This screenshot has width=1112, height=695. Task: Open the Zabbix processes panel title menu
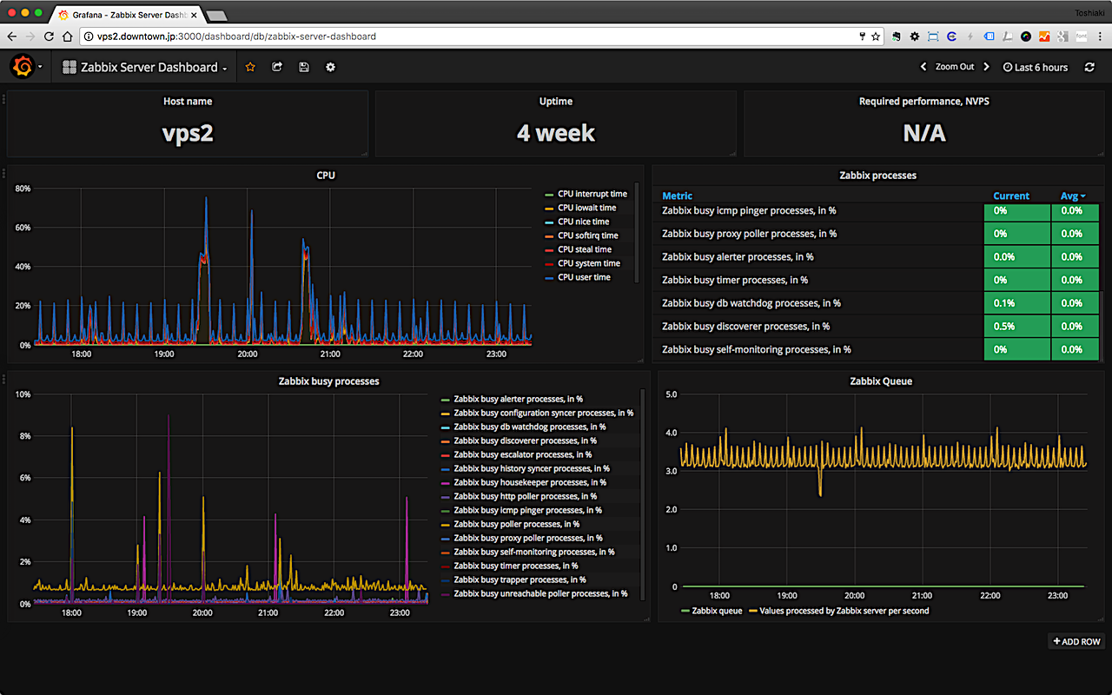pyautogui.click(x=878, y=175)
